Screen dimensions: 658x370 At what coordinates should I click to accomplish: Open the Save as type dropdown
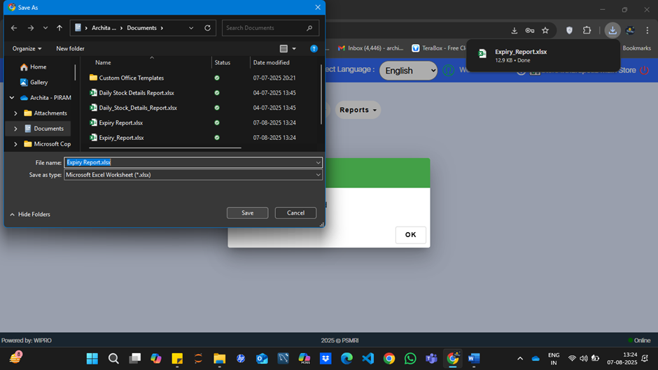click(318, 175)
